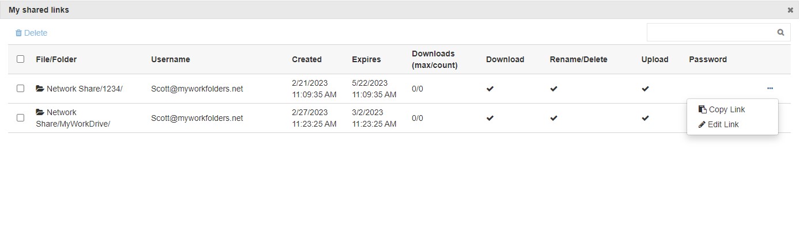Choose Copy Link from the context menu
800x236 pixels.
point(726,109)
